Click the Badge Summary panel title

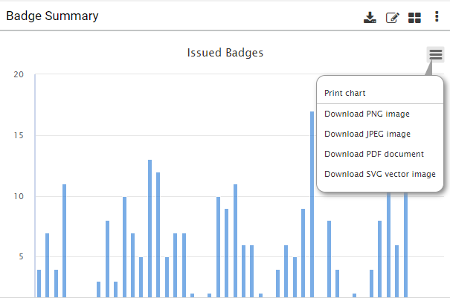[52, 16]
